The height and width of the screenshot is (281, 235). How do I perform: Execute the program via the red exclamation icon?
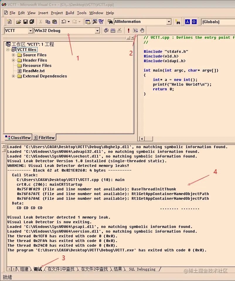click(x=128, y=30)
